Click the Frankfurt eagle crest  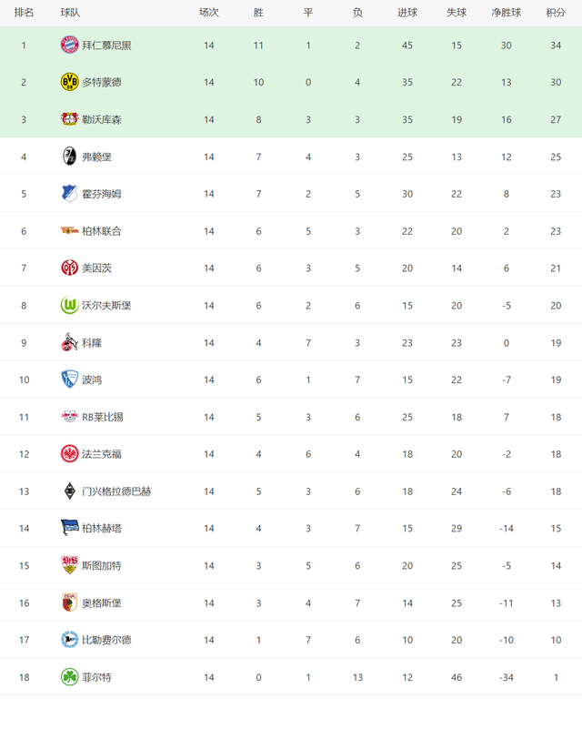(x=70, y=454)
